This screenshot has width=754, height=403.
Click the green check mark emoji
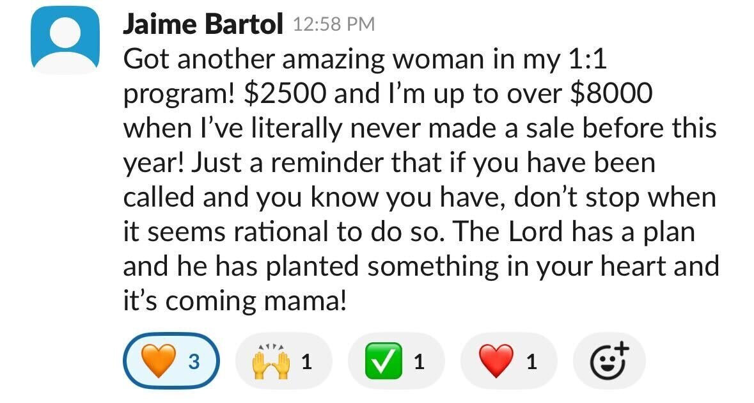384,361
